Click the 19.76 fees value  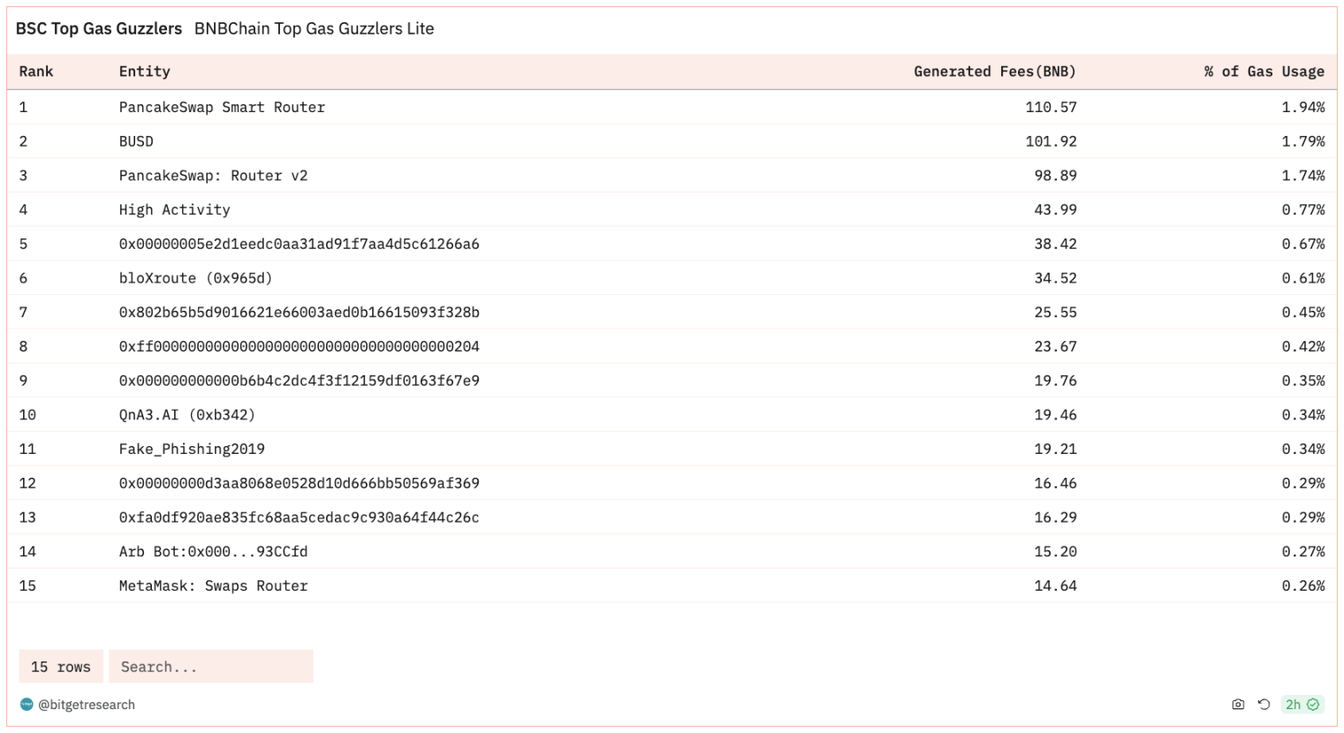tap(1056, 381)
